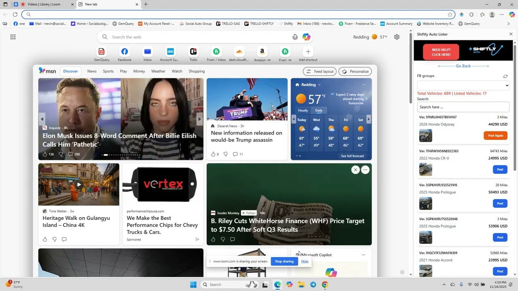518x291 pixels.
Task: Open File Explorer from taskbar
Action: click(x=301, y=285)
